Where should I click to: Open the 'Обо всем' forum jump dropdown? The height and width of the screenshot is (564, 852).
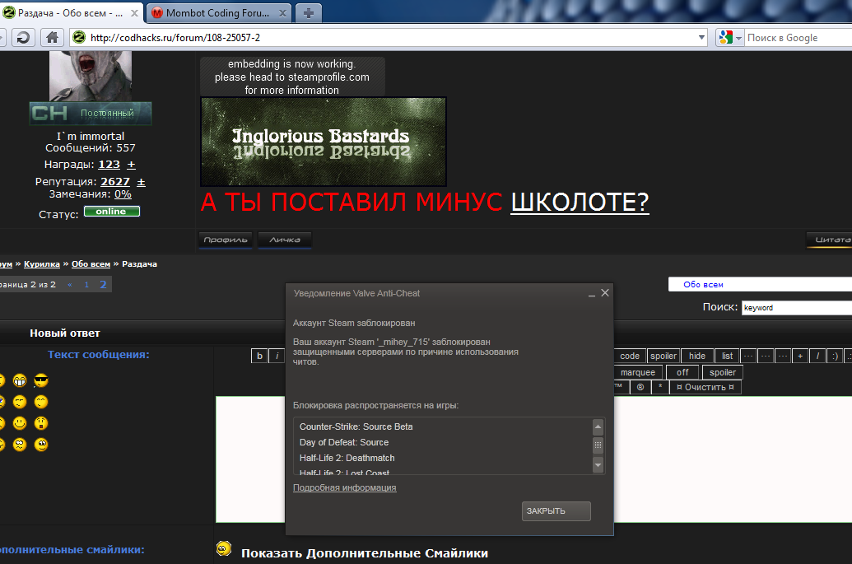(760, 284)
